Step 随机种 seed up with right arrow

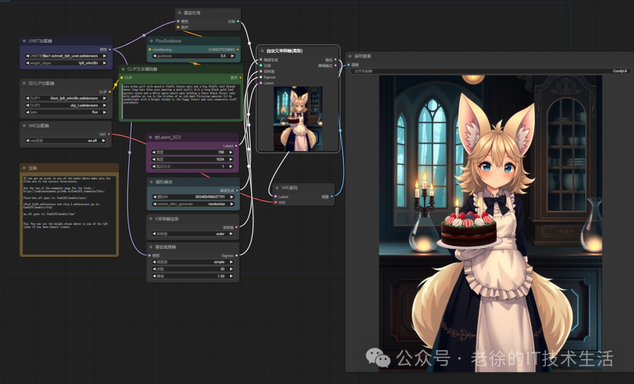point(232,197)
